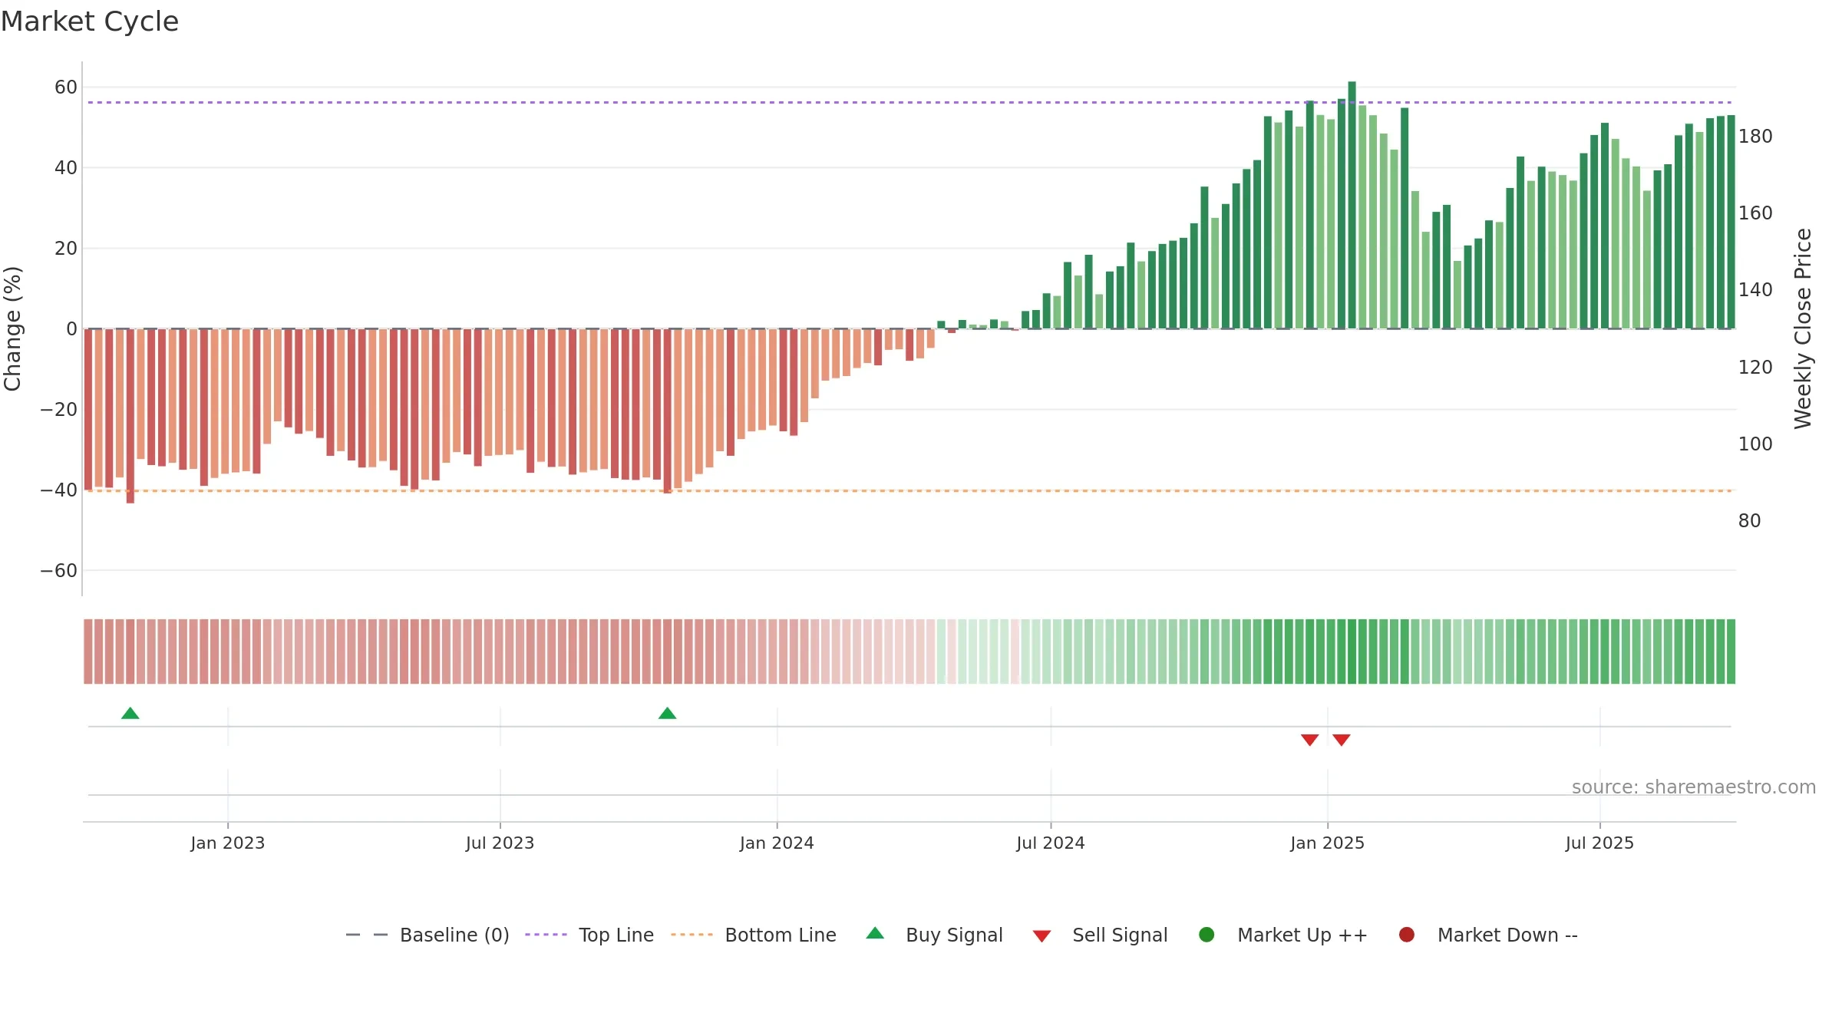Click the 60 tick label on left axis

tap(66, 87)
